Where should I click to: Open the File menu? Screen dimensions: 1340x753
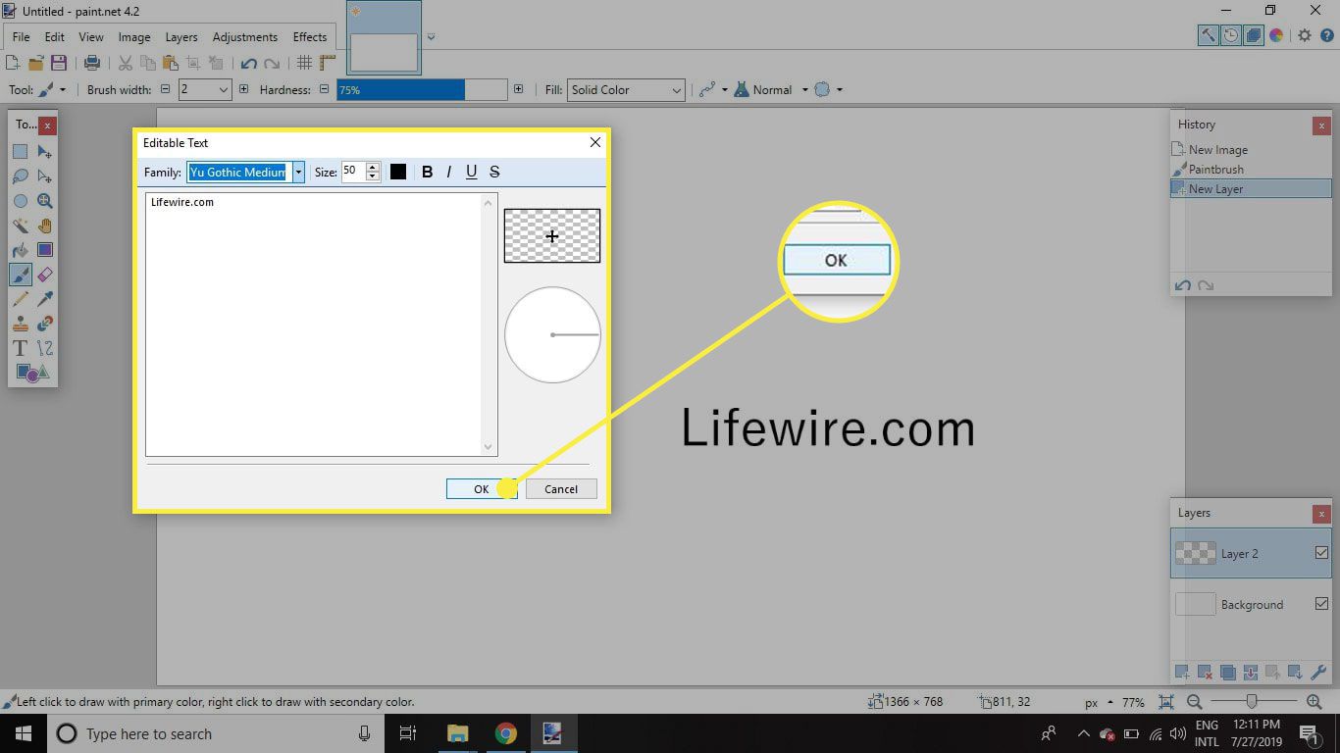(x=21, y=37)
